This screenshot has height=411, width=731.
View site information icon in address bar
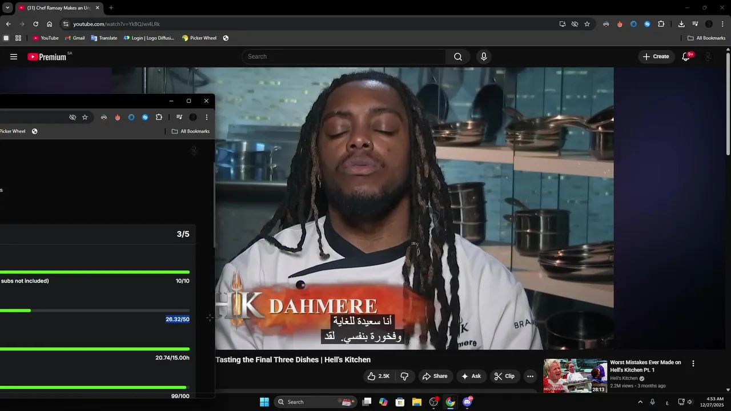tap(66, 24)
